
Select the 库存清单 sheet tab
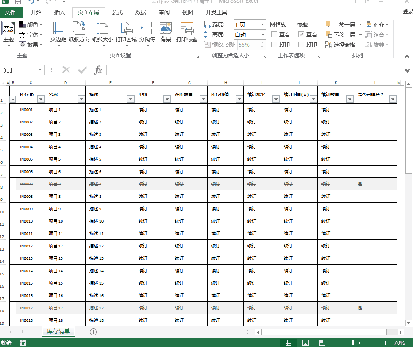pos(58,331)
